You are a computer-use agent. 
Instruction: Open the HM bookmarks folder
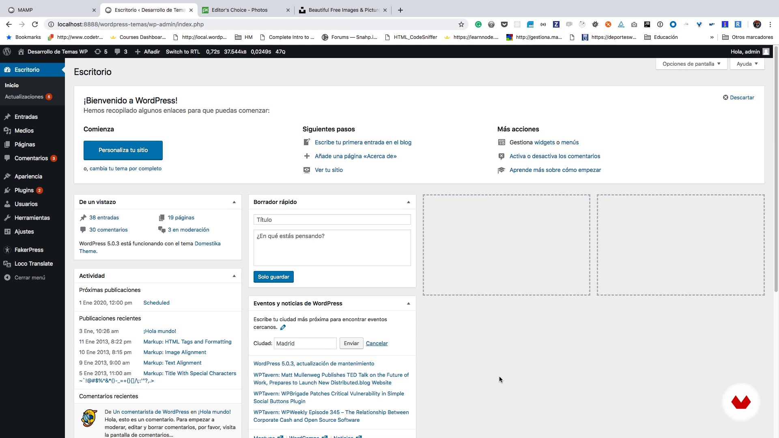pos(244,37)
